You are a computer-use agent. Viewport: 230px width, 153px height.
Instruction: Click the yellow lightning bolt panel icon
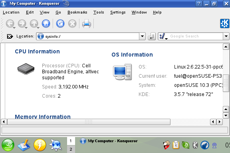(40, 145)
